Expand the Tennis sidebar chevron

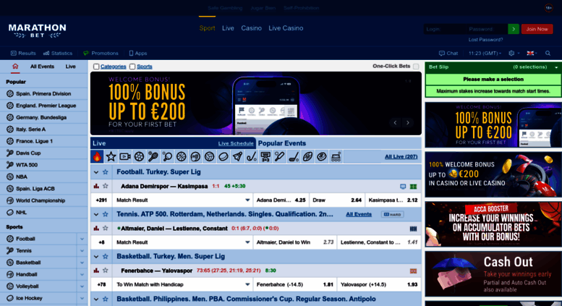pyautogui.click(x=82, y=250)
